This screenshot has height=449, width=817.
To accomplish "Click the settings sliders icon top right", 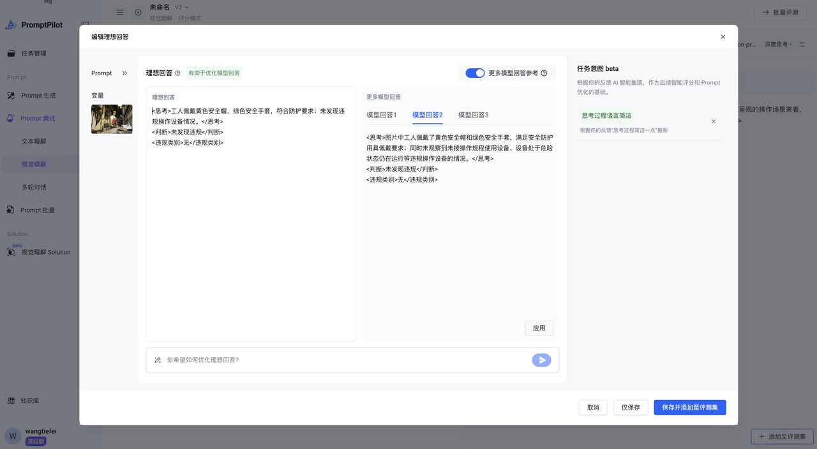I will point(802,45).
